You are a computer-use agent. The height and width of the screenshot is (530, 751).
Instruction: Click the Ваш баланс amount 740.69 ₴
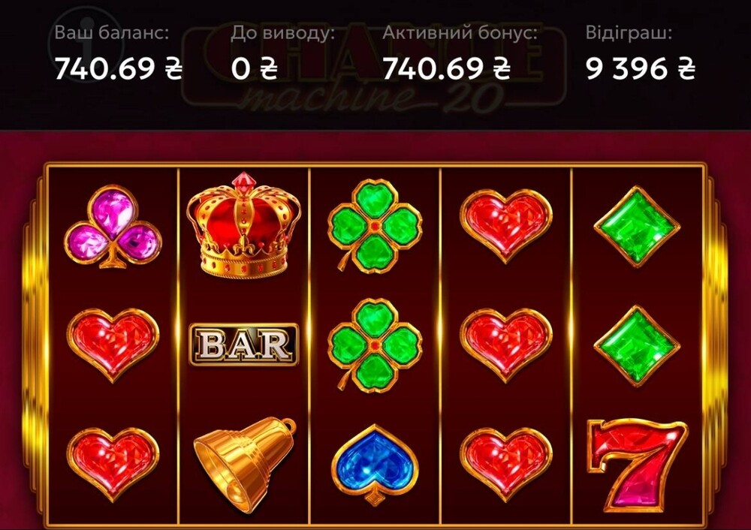point(119,68)
